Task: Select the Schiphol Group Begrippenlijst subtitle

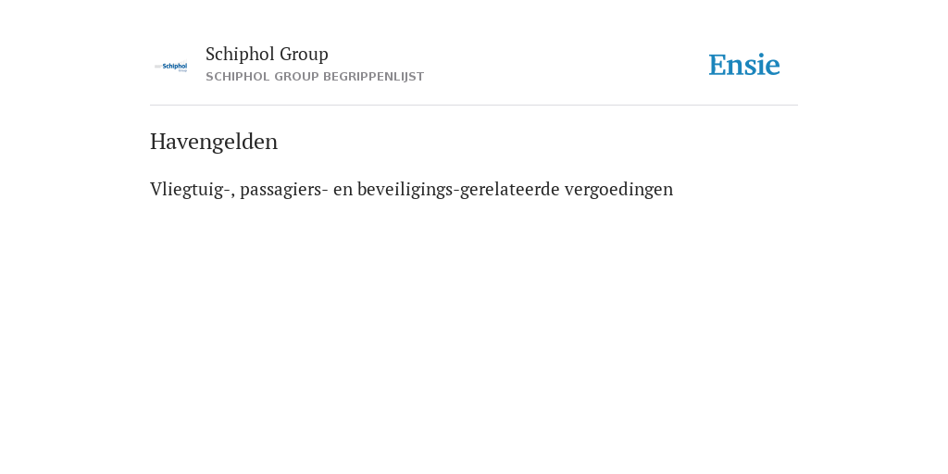Action: (x=315, y=77)
